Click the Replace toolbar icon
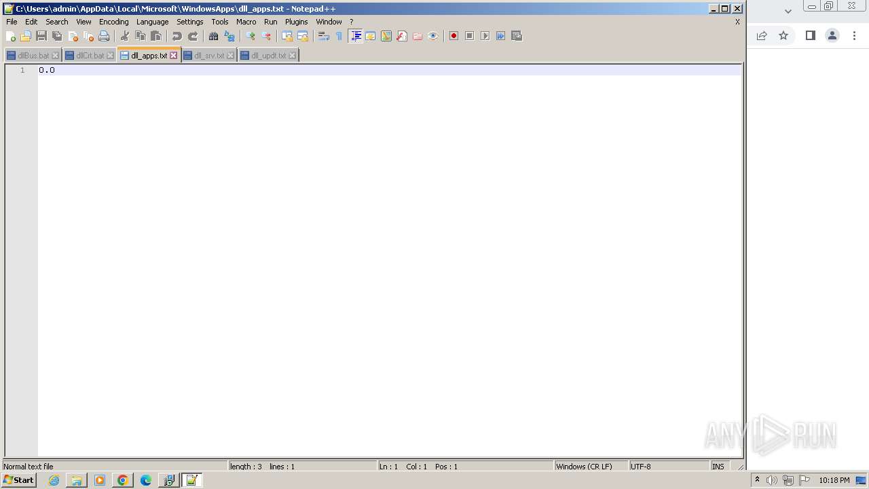The width and height of the screenshot is (869, 489). coord(229,36)
